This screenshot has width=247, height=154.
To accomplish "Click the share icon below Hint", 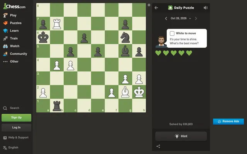I will (x=158, y=146).
